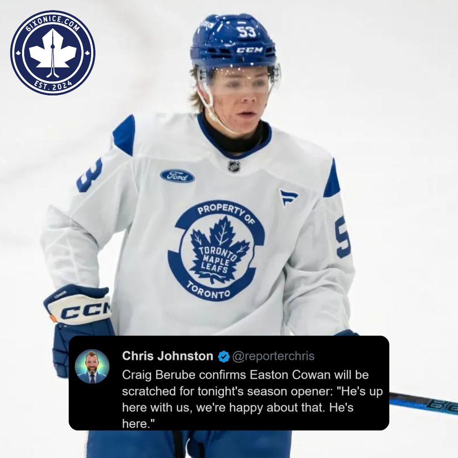Click the small maple leaf left of logo
This screenshot has width=458, height=458.
coord(18,53)
